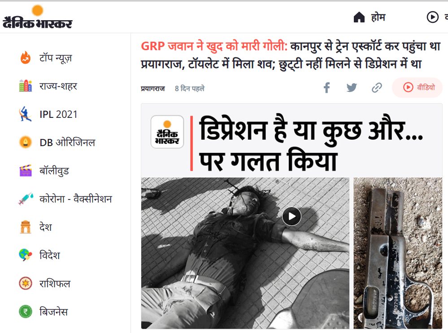Open the Home (होम) icon
448x333 pixels.
coord(359,17)
